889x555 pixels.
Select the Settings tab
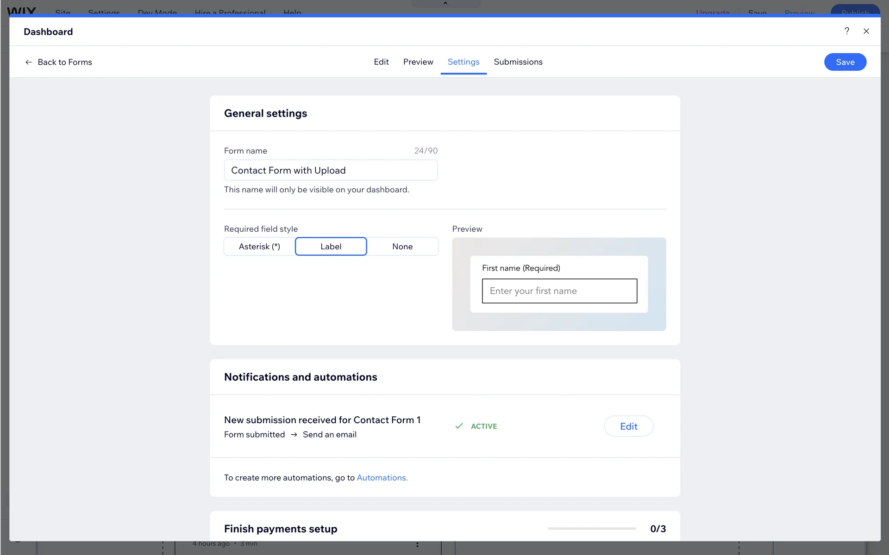[x=463, y=62]
